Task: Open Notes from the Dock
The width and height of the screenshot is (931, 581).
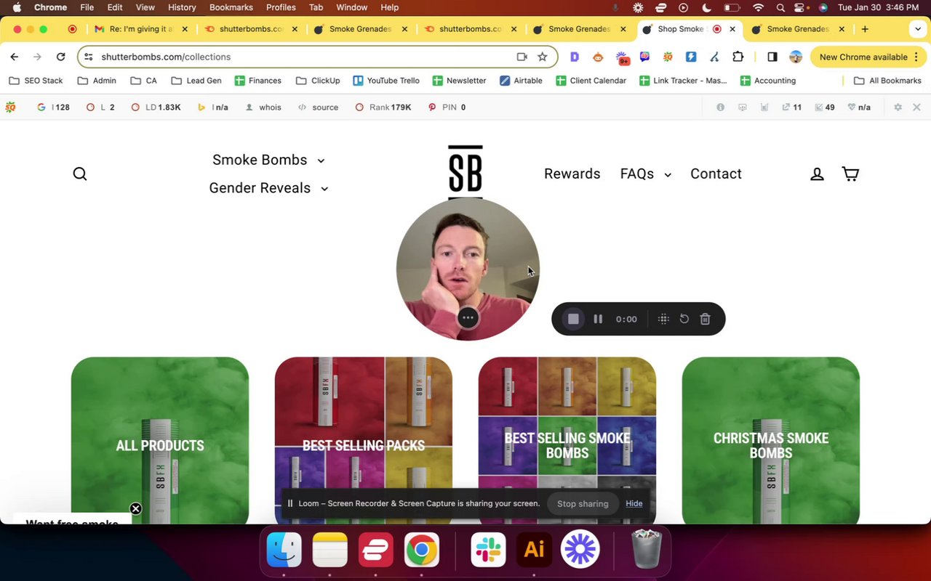Action: coord(330,550)
